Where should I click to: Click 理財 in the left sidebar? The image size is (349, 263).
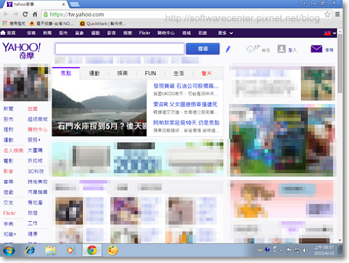pos(8,130)
